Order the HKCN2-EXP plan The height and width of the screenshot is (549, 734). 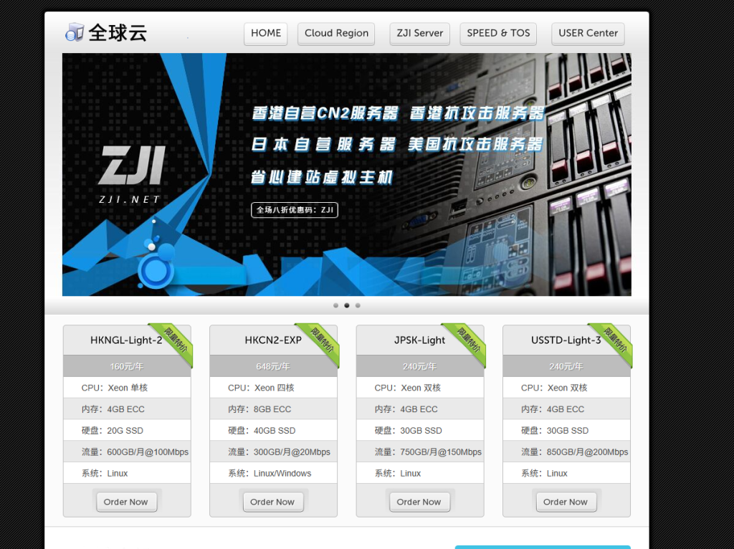[273, 502]
